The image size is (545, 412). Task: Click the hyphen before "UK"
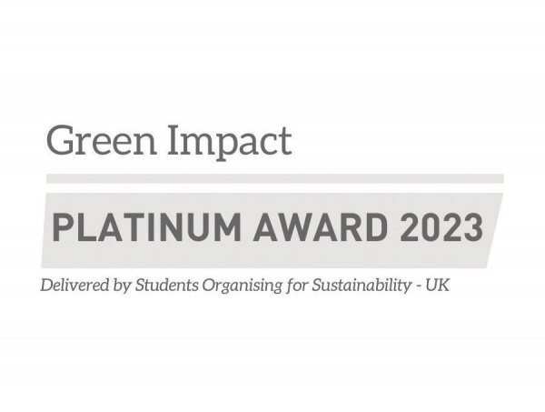[417, 286]
